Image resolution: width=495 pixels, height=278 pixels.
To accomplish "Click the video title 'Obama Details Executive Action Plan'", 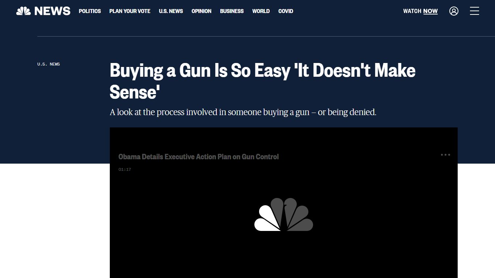I will click(199, 157).
